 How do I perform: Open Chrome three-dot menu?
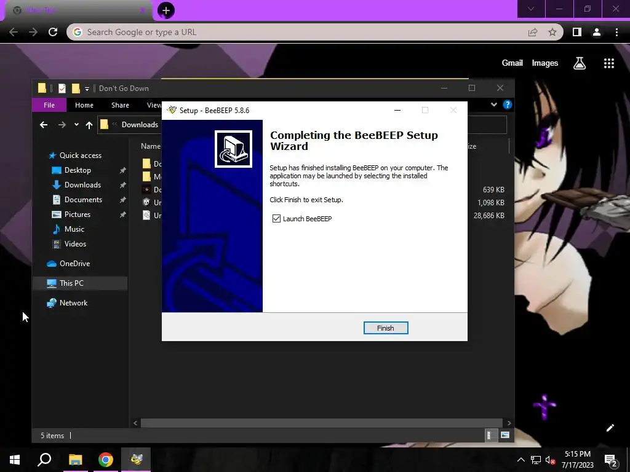(x=616, y=32)
